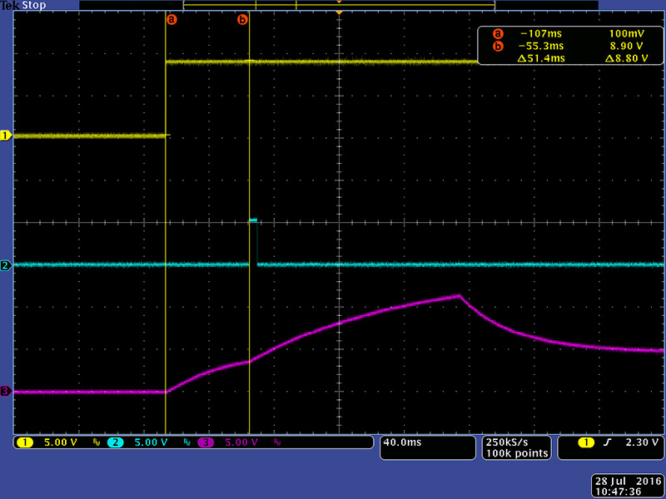Click the cursor 'a' icon in readout box

point(498,34)
